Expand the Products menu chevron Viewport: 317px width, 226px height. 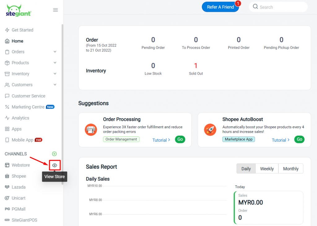(x=55, y=63)
